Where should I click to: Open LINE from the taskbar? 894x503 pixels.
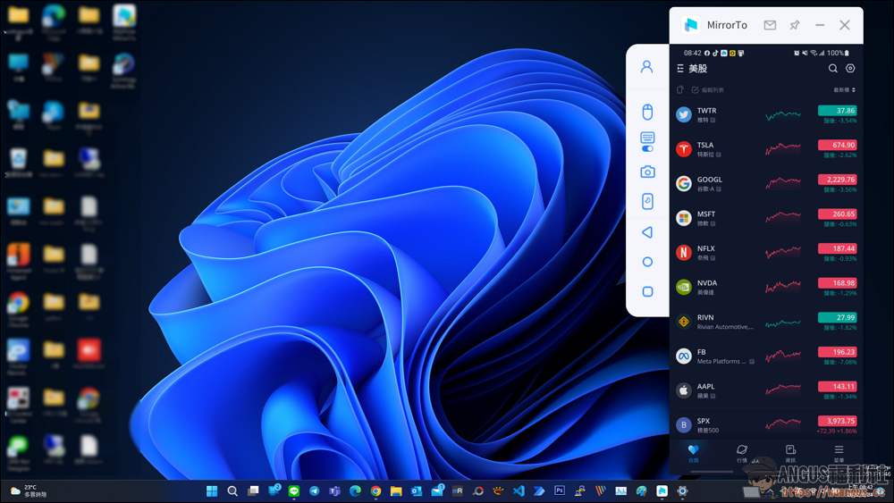coord(293,491)
